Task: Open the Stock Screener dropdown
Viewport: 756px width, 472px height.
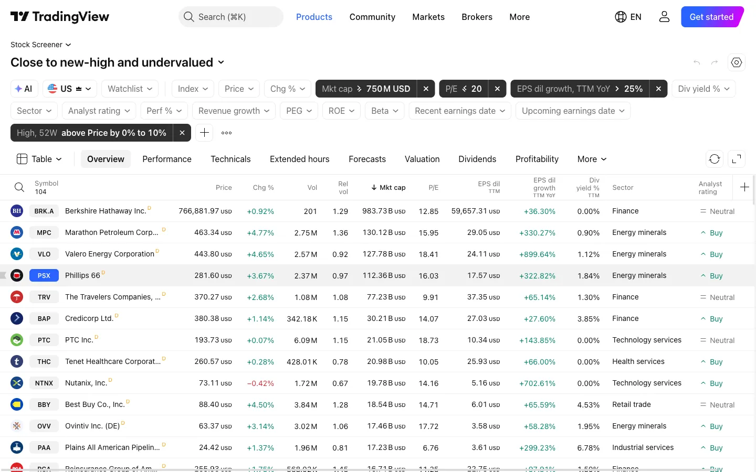Action: click(x=41, y=45)
